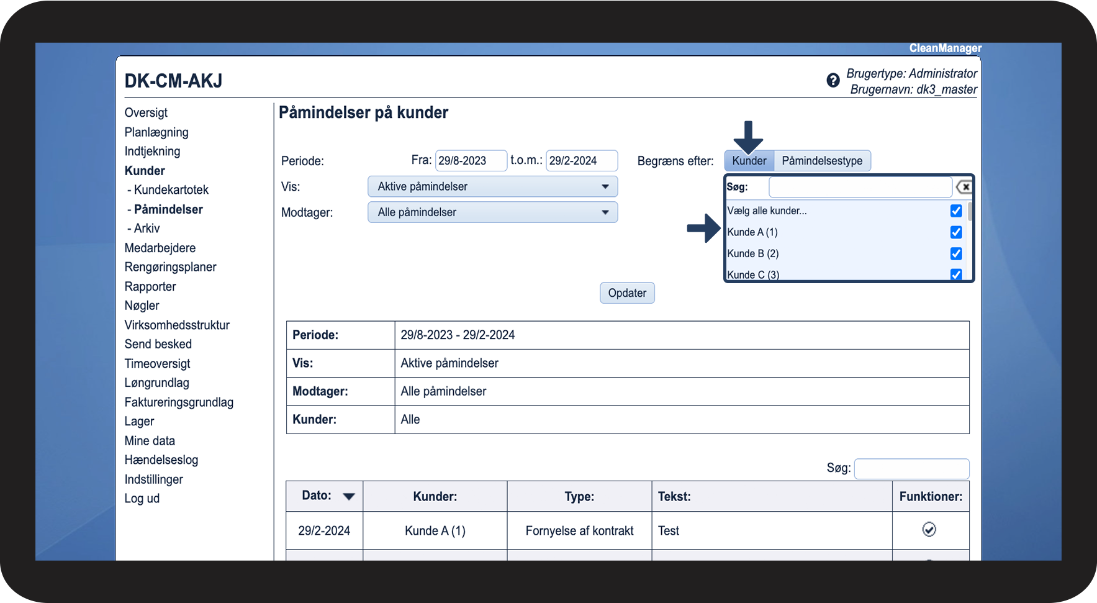The image size is (1097, 603).
Task: Toggle the 'Vælg alle kunder' checkbox
Action: [956, 211]
